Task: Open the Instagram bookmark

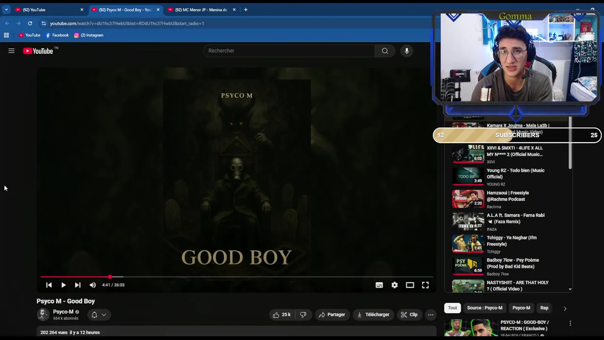Action: point(88,35)
